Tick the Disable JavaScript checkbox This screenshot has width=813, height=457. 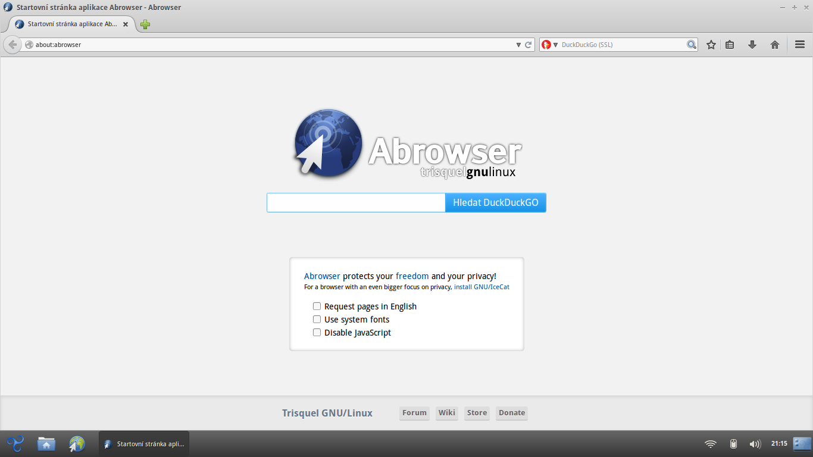[x=317, y=333]
